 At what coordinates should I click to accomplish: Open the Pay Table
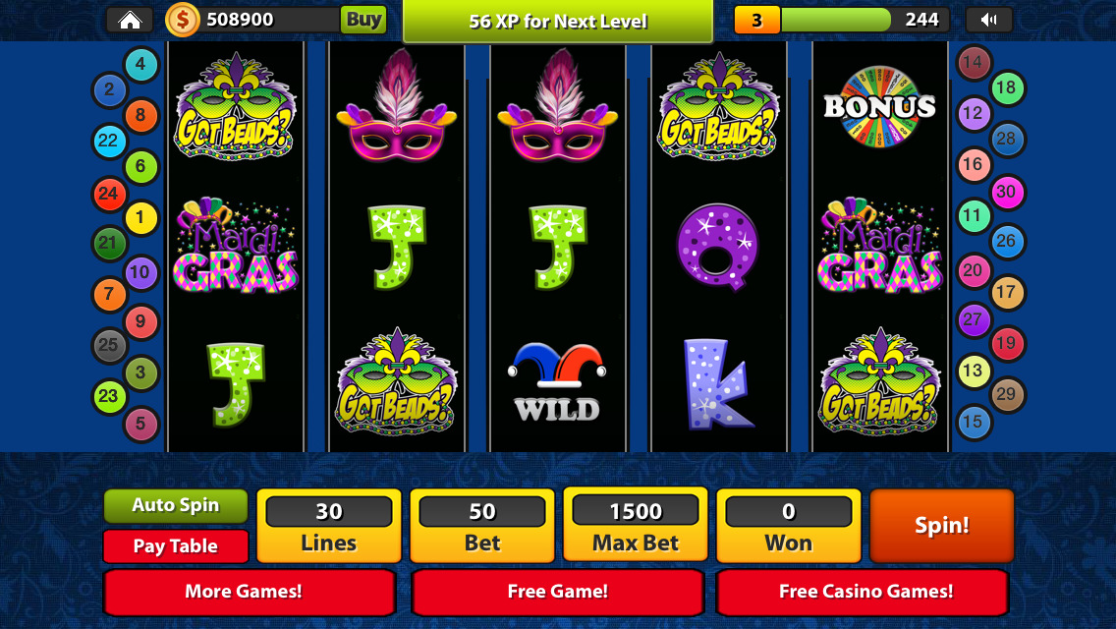[175, 545]
